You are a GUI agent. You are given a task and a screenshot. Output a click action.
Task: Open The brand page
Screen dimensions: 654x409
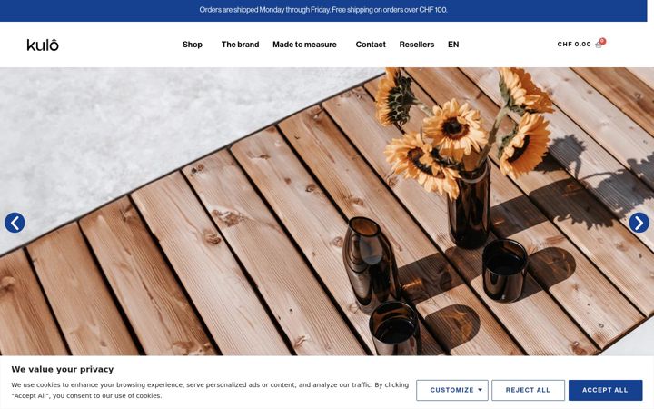tap(240, 45)
